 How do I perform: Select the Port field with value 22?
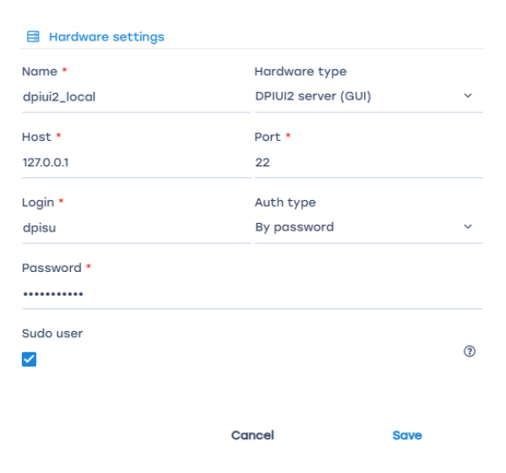[368, 162]
